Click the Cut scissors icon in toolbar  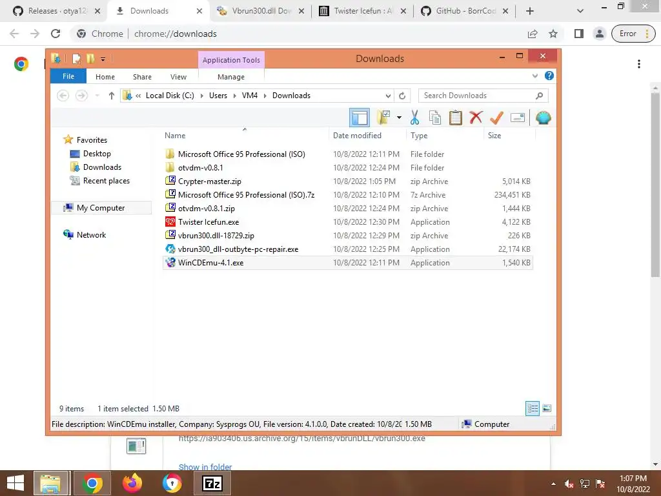(x=414, y=118)
